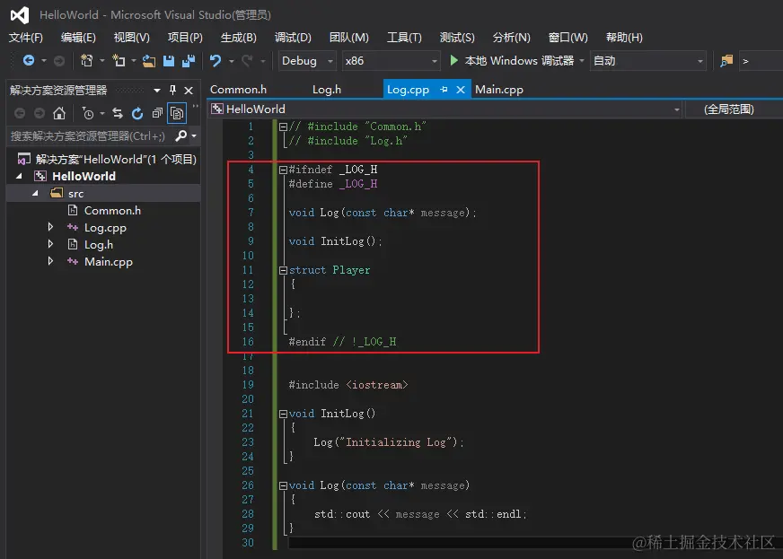Open the 分析(N) menu
The width and height of the screenshot is (783, 559).
(511, 38)
